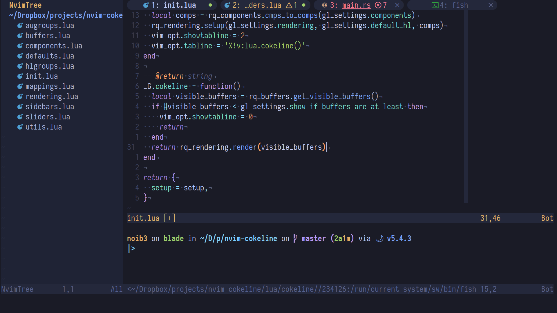Viewport: 557px width, 313px height.
Task: Open rendering.lua in the file tree
Action: pos(52,97)
